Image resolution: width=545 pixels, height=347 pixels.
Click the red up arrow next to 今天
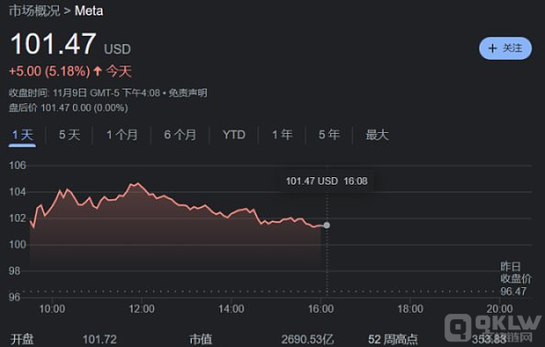pos(98,71)
